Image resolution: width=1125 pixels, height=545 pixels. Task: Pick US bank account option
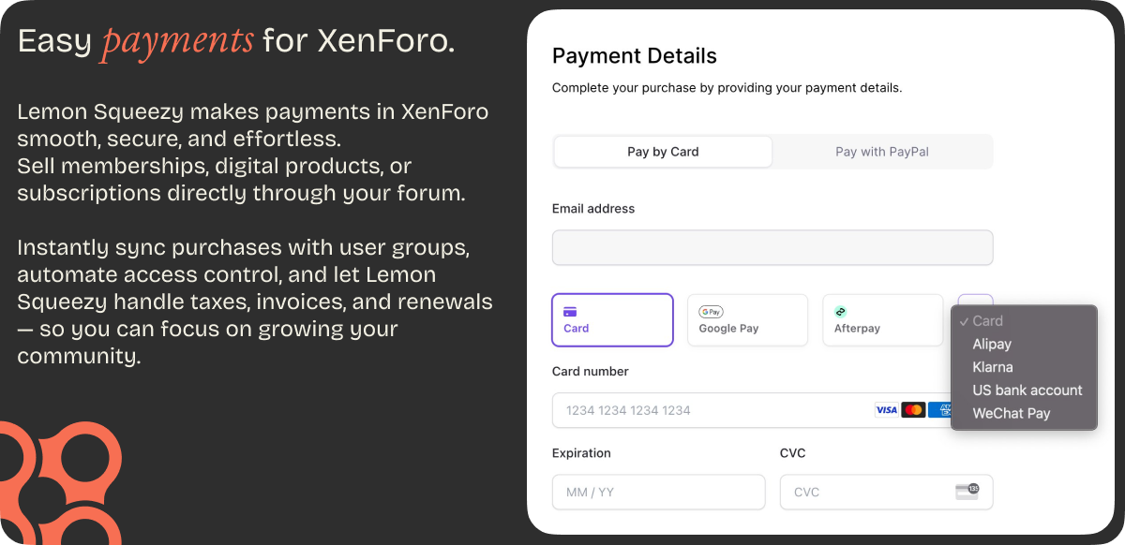[x=1027, y=390]
